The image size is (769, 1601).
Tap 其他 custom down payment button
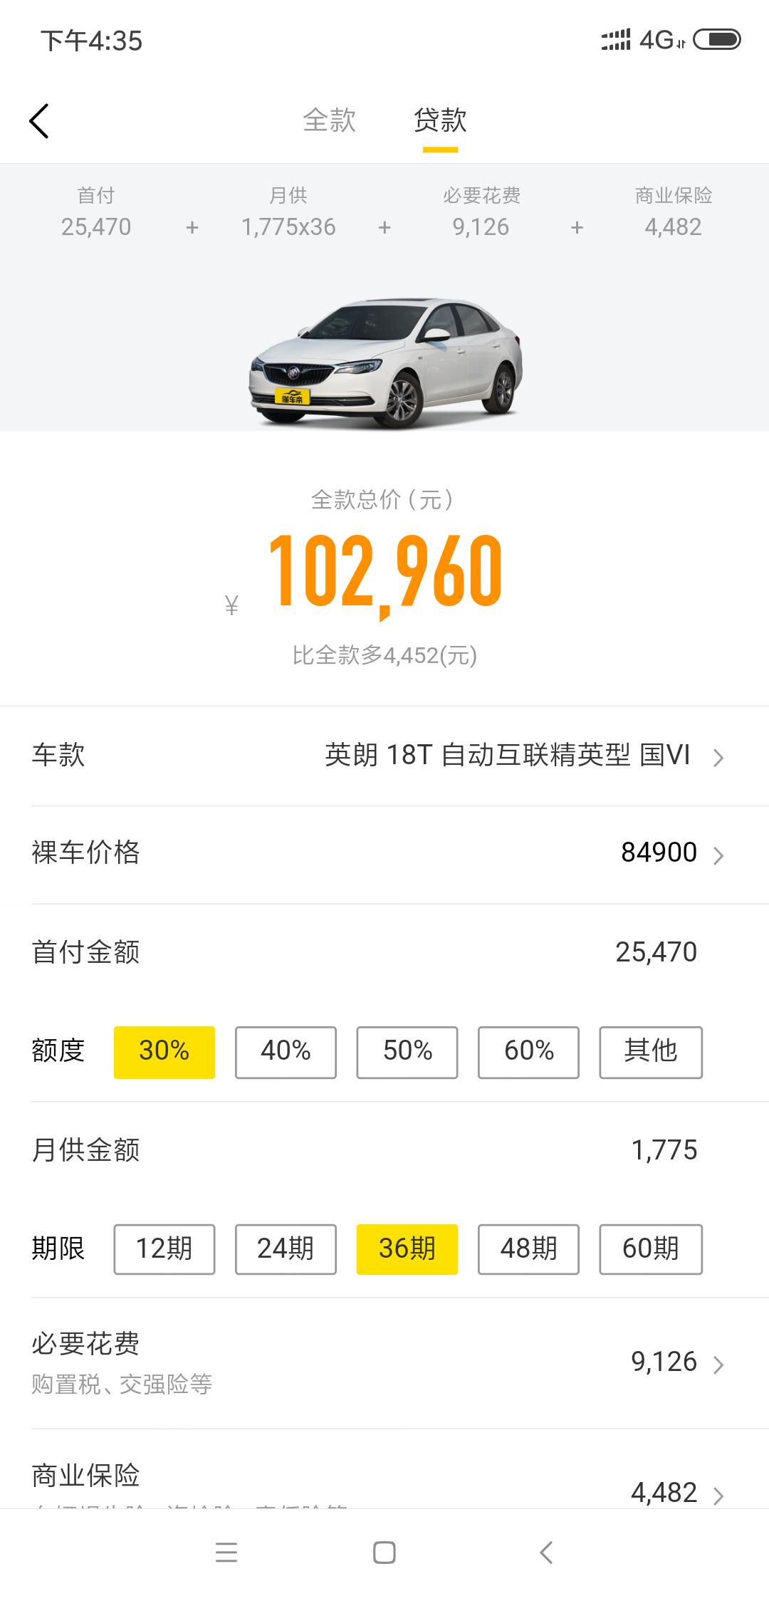(651, 1052)
